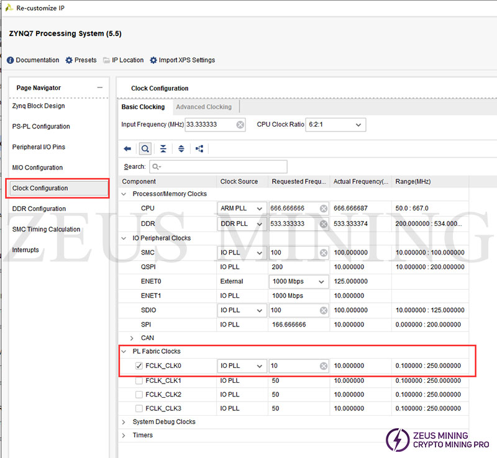Collapse the Page Navigator panel

click(x=99, y=88)
